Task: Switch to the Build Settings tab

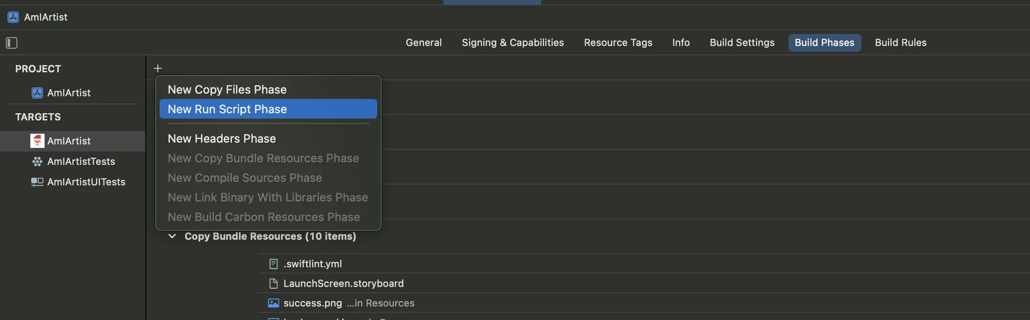Action: 742,43
